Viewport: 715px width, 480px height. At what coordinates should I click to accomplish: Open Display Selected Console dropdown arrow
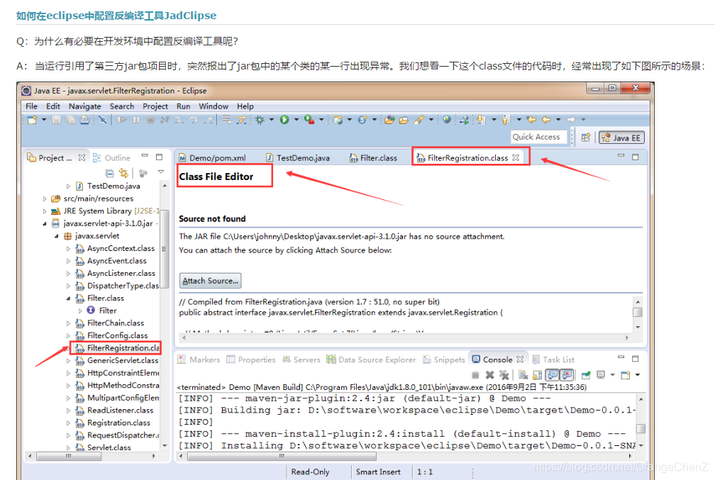tap(612, 374)
